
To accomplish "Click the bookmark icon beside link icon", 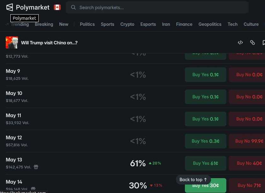I will coord(264,43).
